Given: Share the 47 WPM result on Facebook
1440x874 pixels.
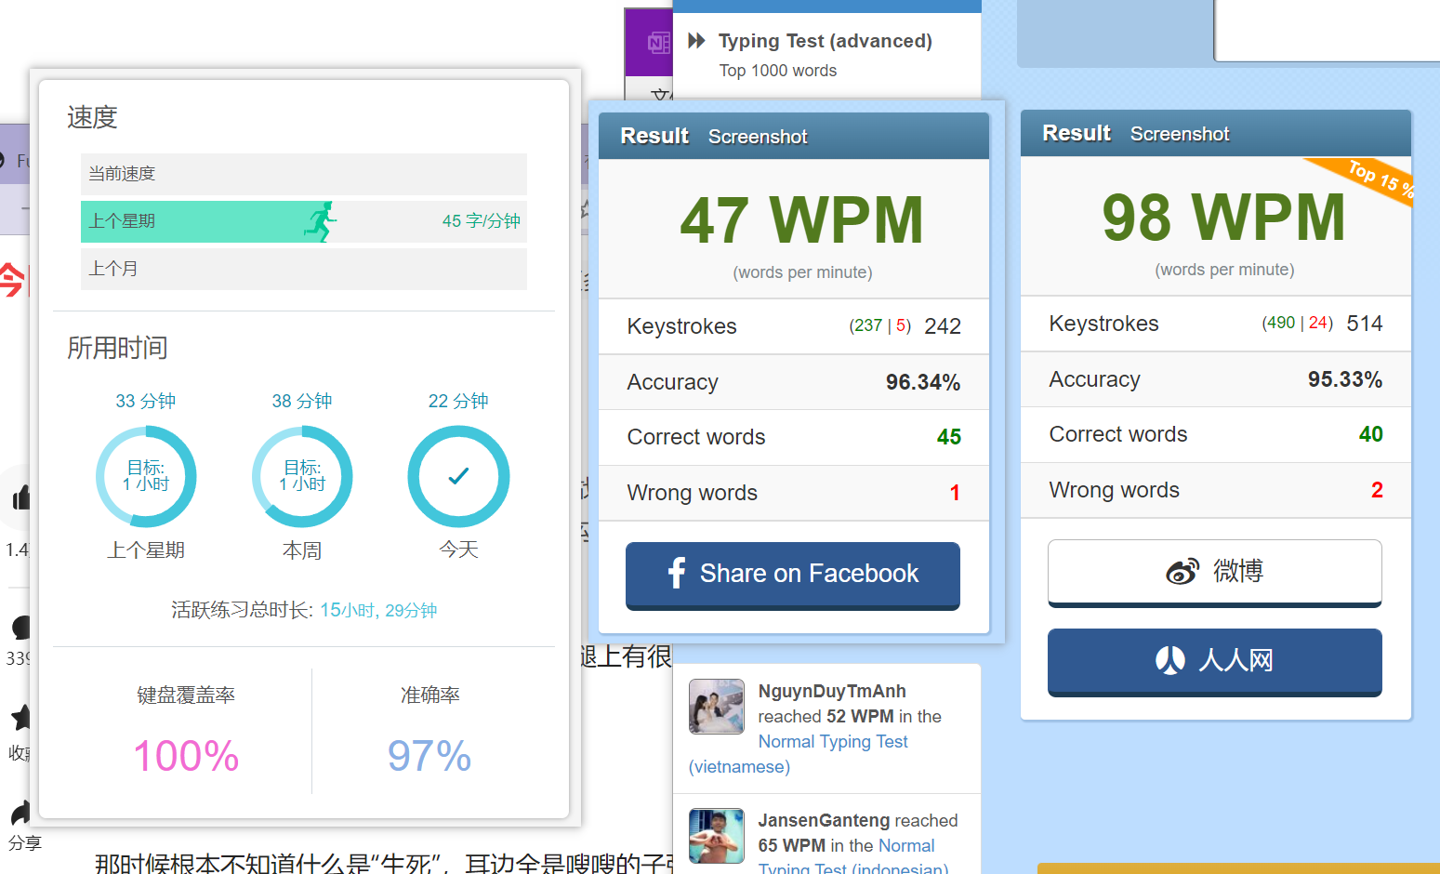Looking at the screenshot, I should (793, 576).
